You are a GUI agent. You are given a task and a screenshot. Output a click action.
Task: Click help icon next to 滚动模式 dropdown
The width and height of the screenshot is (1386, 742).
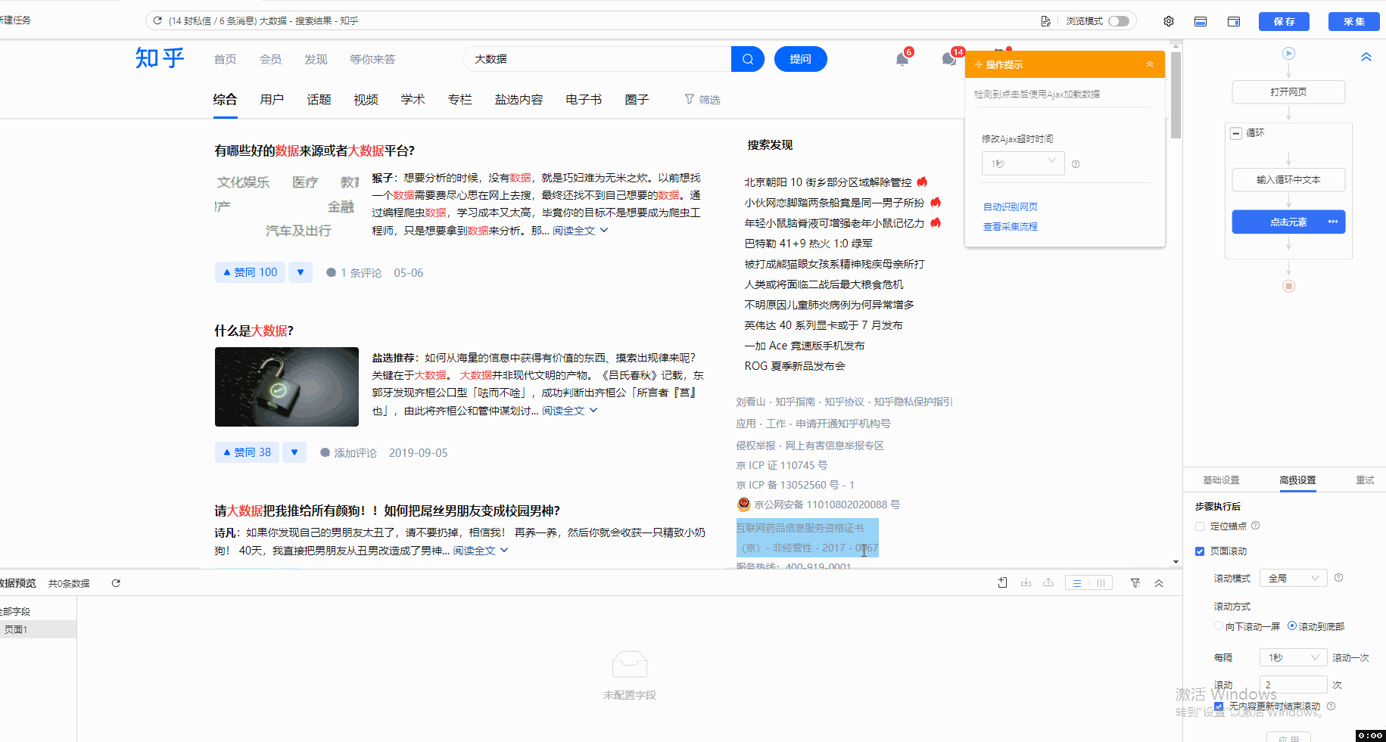pos(1338,578)
